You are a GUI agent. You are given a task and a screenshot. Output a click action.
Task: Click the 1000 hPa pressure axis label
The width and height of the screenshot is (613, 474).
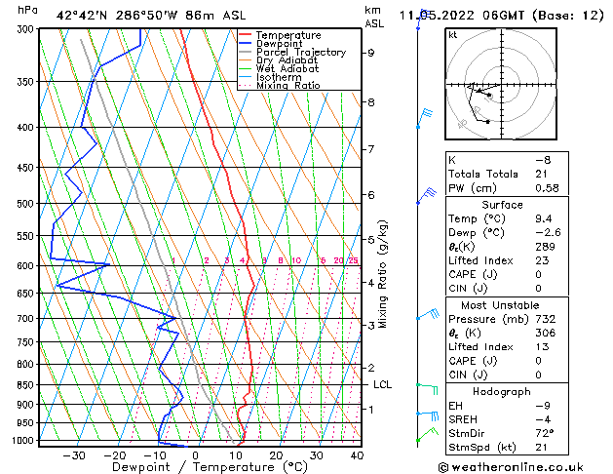pyautogui.click(x=25, y=441)
